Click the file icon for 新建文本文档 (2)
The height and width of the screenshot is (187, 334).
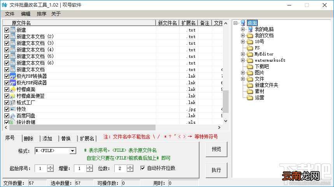[x=13, y=36]
